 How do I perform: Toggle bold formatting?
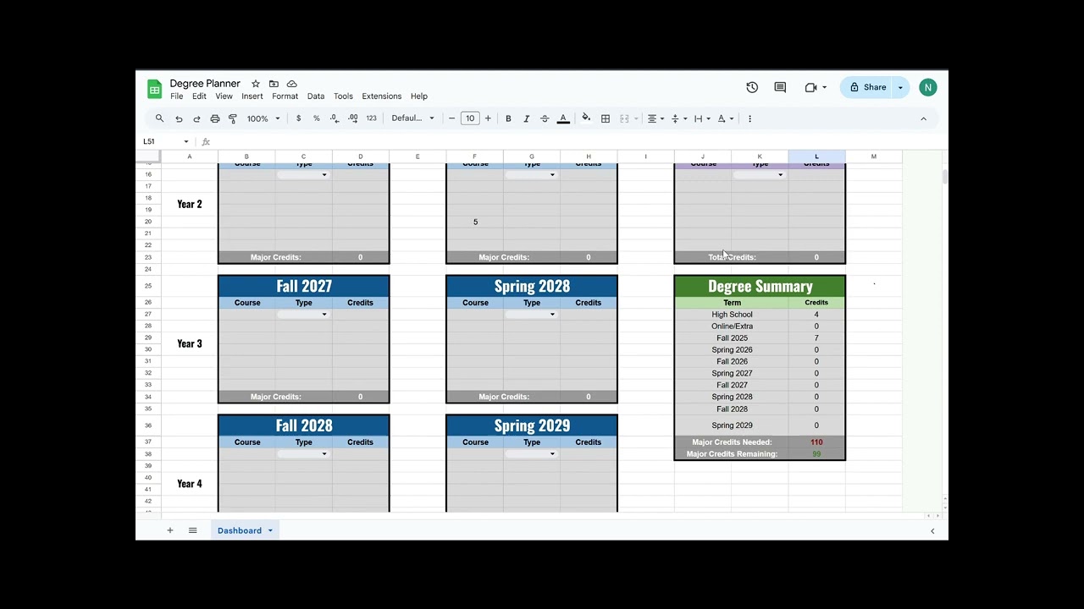tap(508, 118)
